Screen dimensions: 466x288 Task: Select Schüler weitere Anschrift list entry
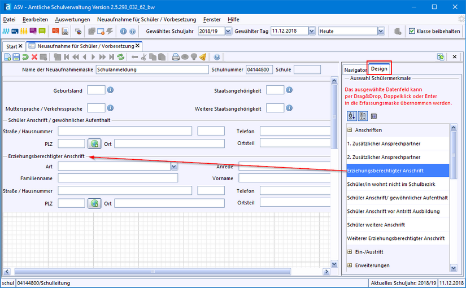point(375,225)
